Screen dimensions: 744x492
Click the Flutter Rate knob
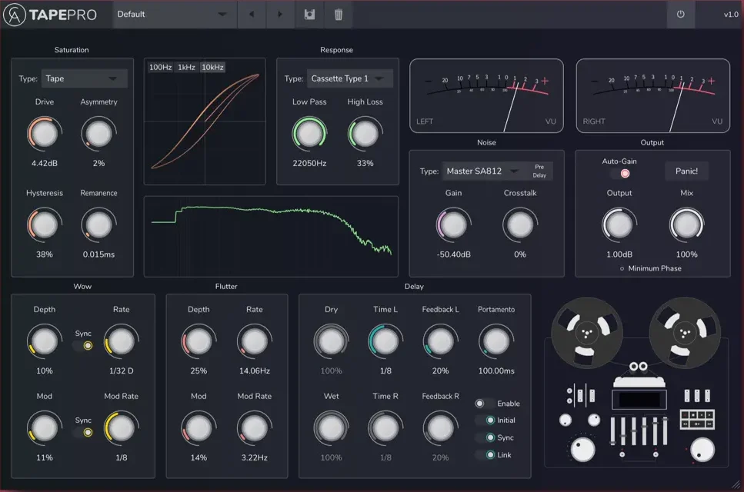(255, 341)
